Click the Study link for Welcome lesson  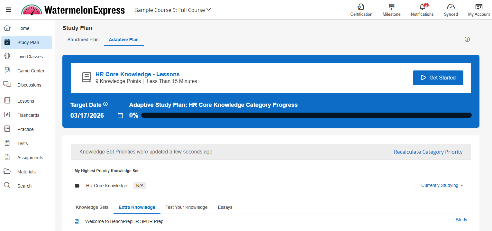point(461,220)
